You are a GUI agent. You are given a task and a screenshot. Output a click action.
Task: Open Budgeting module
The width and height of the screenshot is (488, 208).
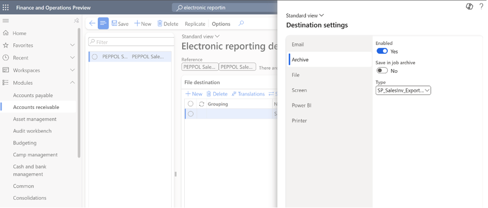point(24,143)
